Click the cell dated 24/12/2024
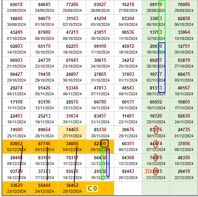Viewport: 198px width, 197px height. pyautogui.click(x=44, y=188)
